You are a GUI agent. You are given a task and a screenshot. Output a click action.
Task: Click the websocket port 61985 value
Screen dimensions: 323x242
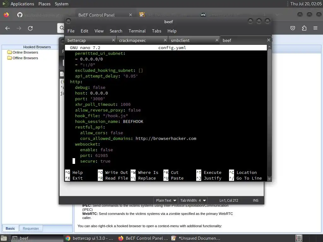[102, 156]
